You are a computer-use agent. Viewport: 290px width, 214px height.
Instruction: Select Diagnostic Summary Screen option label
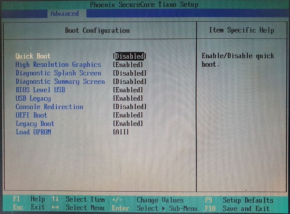pos(60,82)
